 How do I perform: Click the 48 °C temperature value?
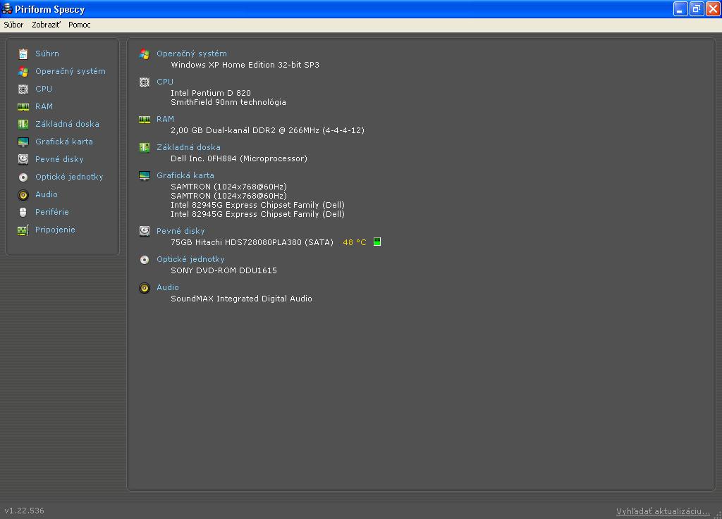pos(355,242)
